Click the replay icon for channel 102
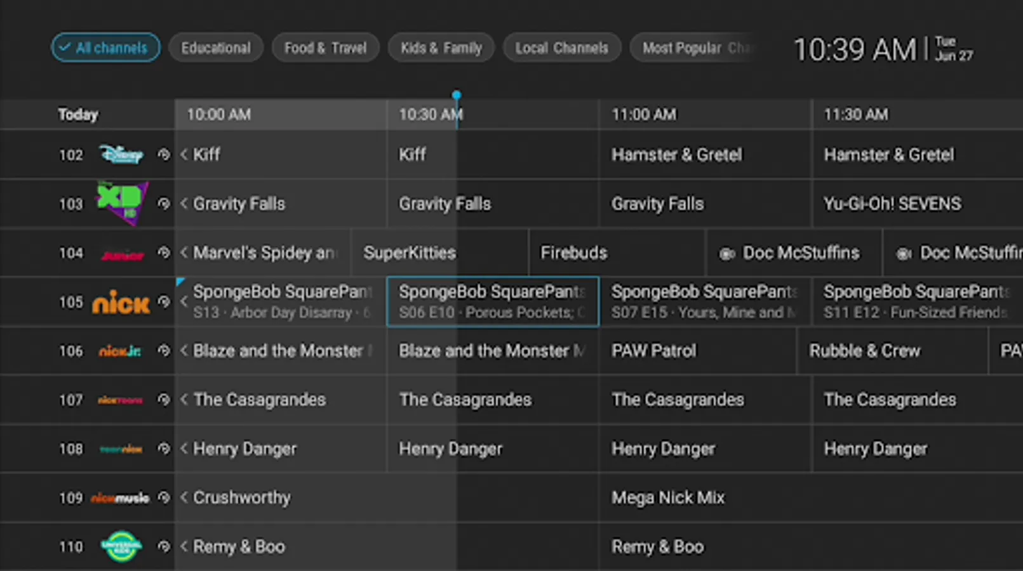1023x571 pixels. (x=164, y=154)
